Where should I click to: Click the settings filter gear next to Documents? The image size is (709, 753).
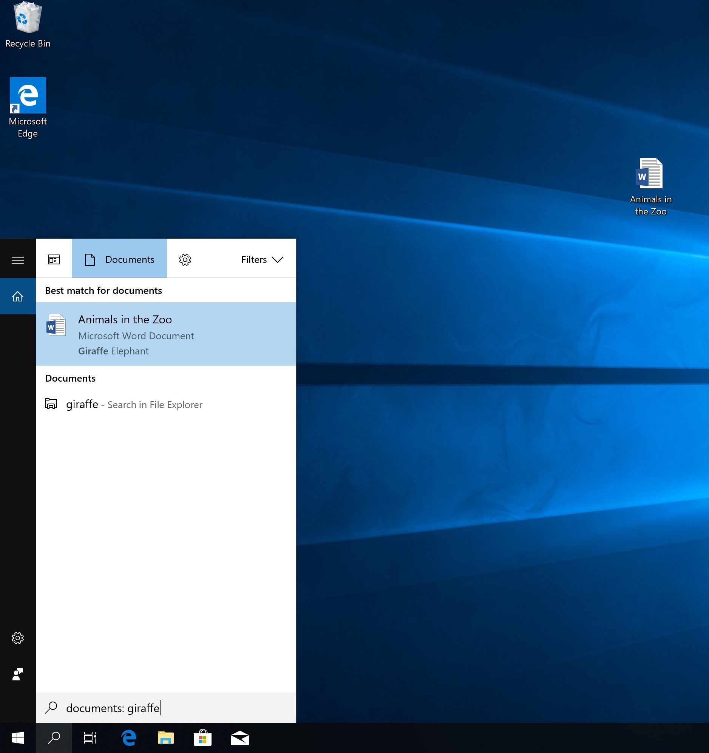(185, 259)
